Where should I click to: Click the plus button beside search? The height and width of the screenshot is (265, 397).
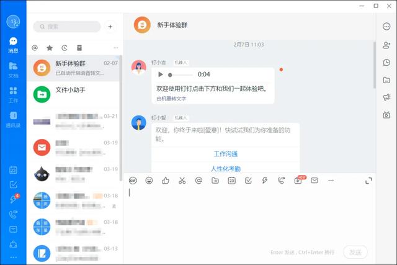(110, 27)
